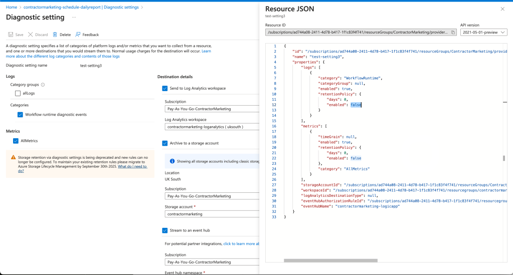Click the Delete trash icon
The height and width of the screenshot is (275, 513).
point(55,35)
